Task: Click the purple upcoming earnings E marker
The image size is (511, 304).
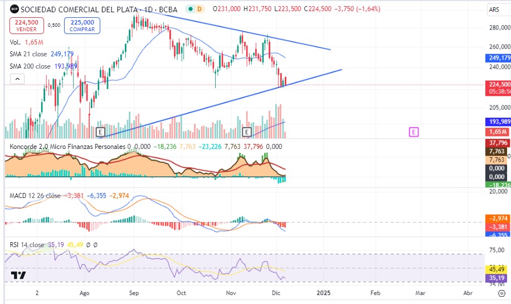Action: tap(413, 132)
